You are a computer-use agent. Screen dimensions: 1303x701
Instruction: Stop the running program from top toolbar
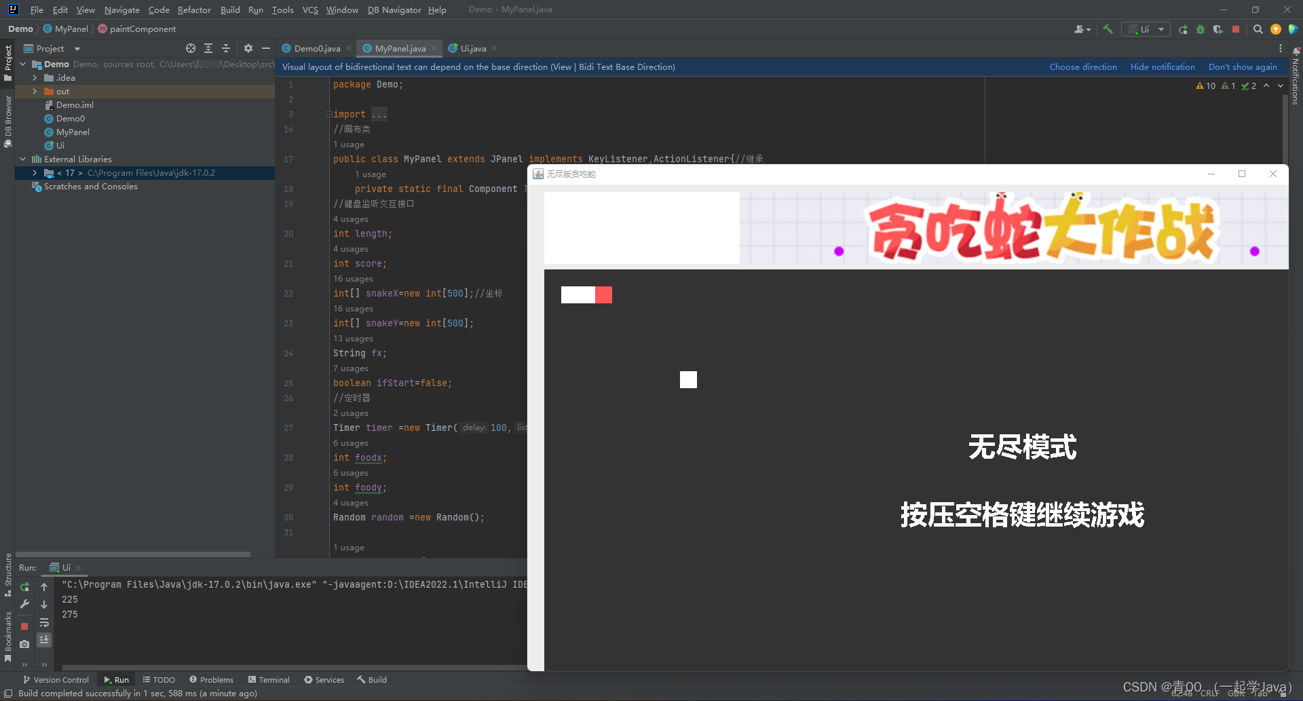1236,29
